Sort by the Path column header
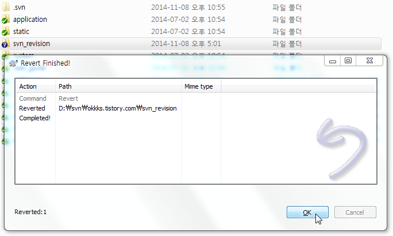The image size is (393, 236). (118, 86)
